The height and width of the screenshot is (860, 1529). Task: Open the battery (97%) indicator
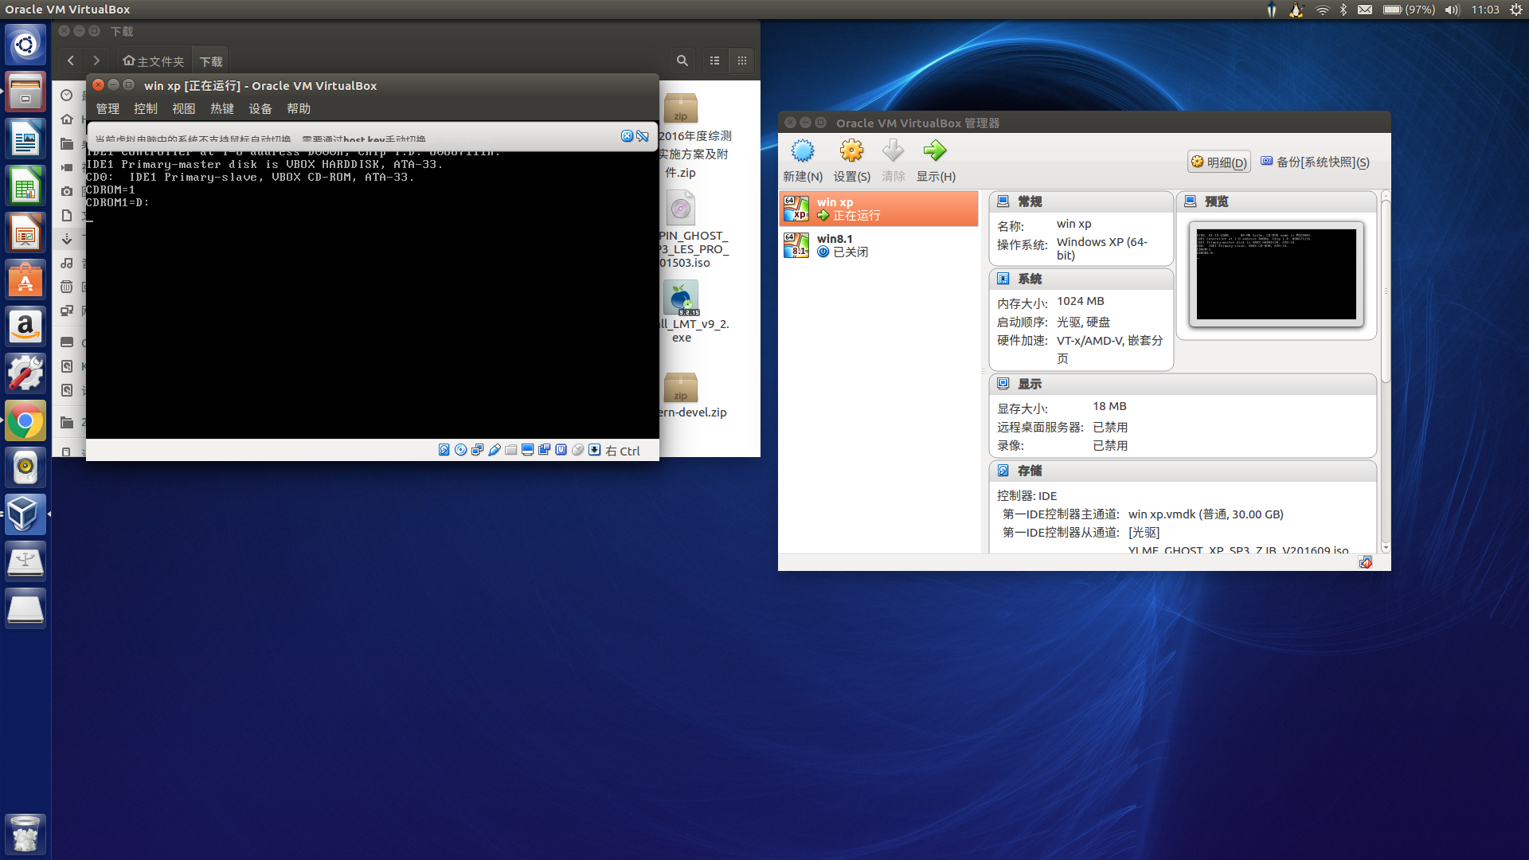[1408, 10]
